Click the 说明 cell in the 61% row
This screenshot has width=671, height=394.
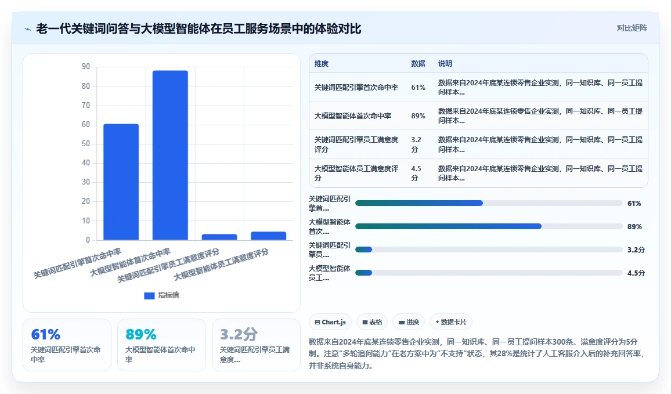pyautogui.click(x=540, y=87)
